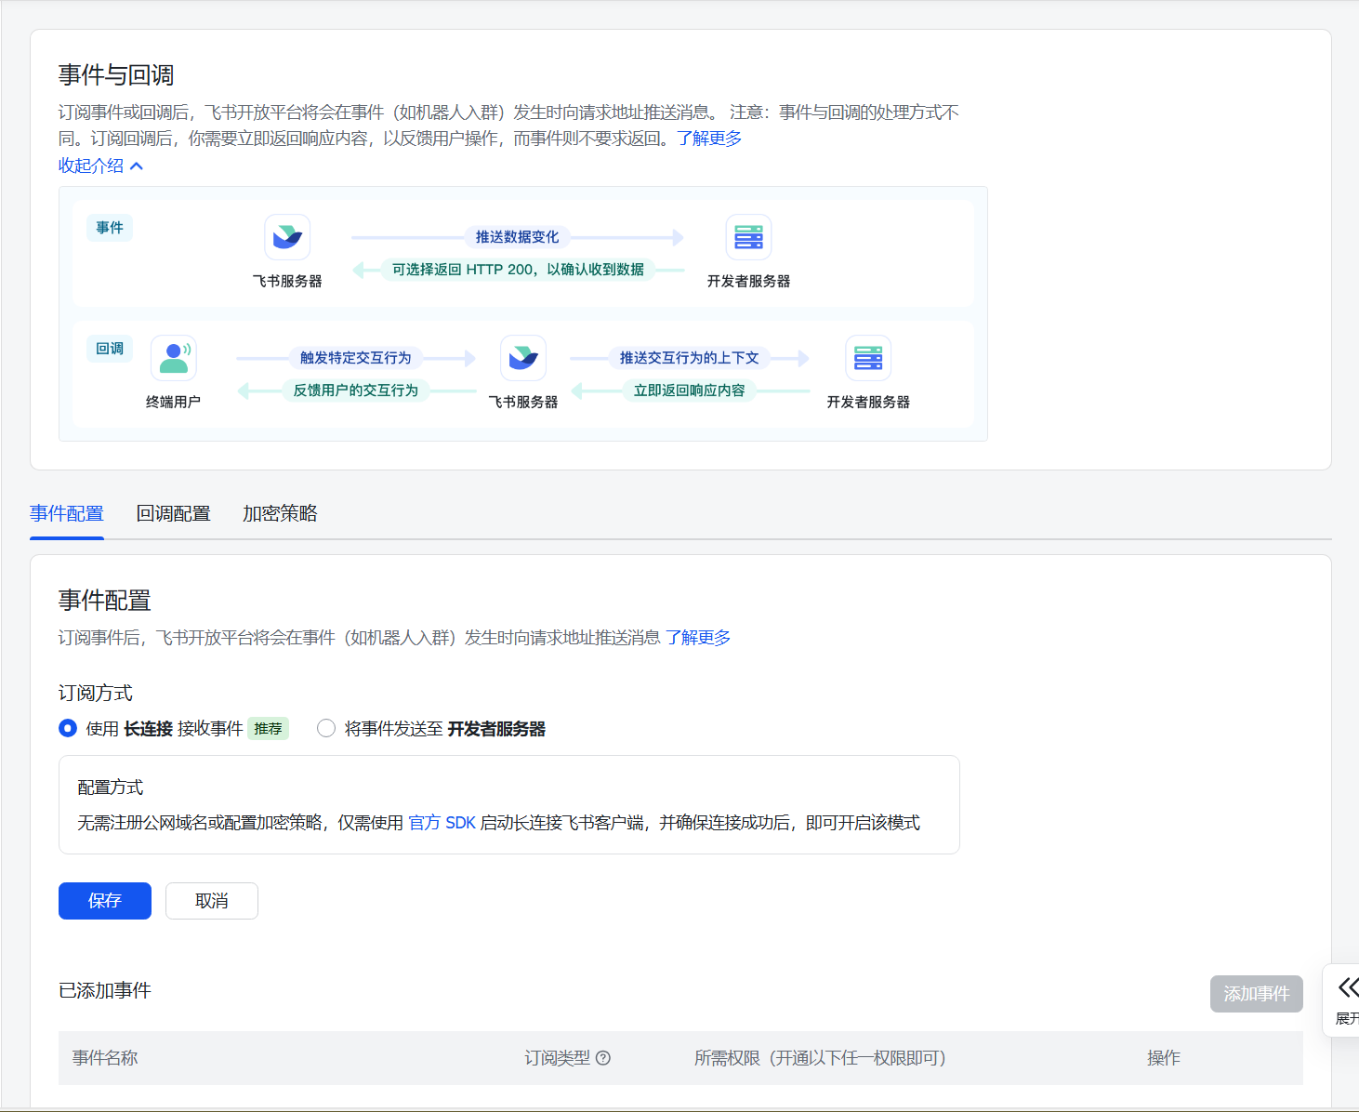Cancel changes with 取消 button
Viewport: 1359px width, 1112px height.
212,901
